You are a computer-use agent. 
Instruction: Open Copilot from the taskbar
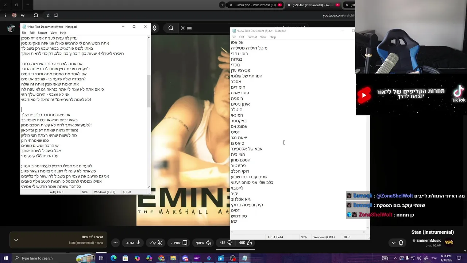(x=137, y=258)
